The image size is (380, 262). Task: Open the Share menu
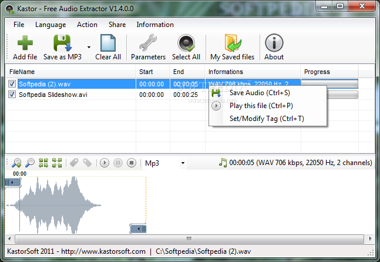117,25
